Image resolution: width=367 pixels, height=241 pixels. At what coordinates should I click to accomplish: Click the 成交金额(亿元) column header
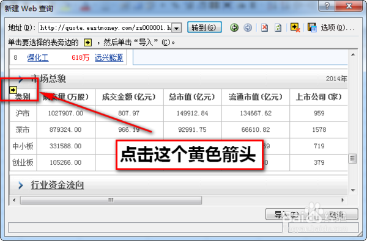pos(129,97)
